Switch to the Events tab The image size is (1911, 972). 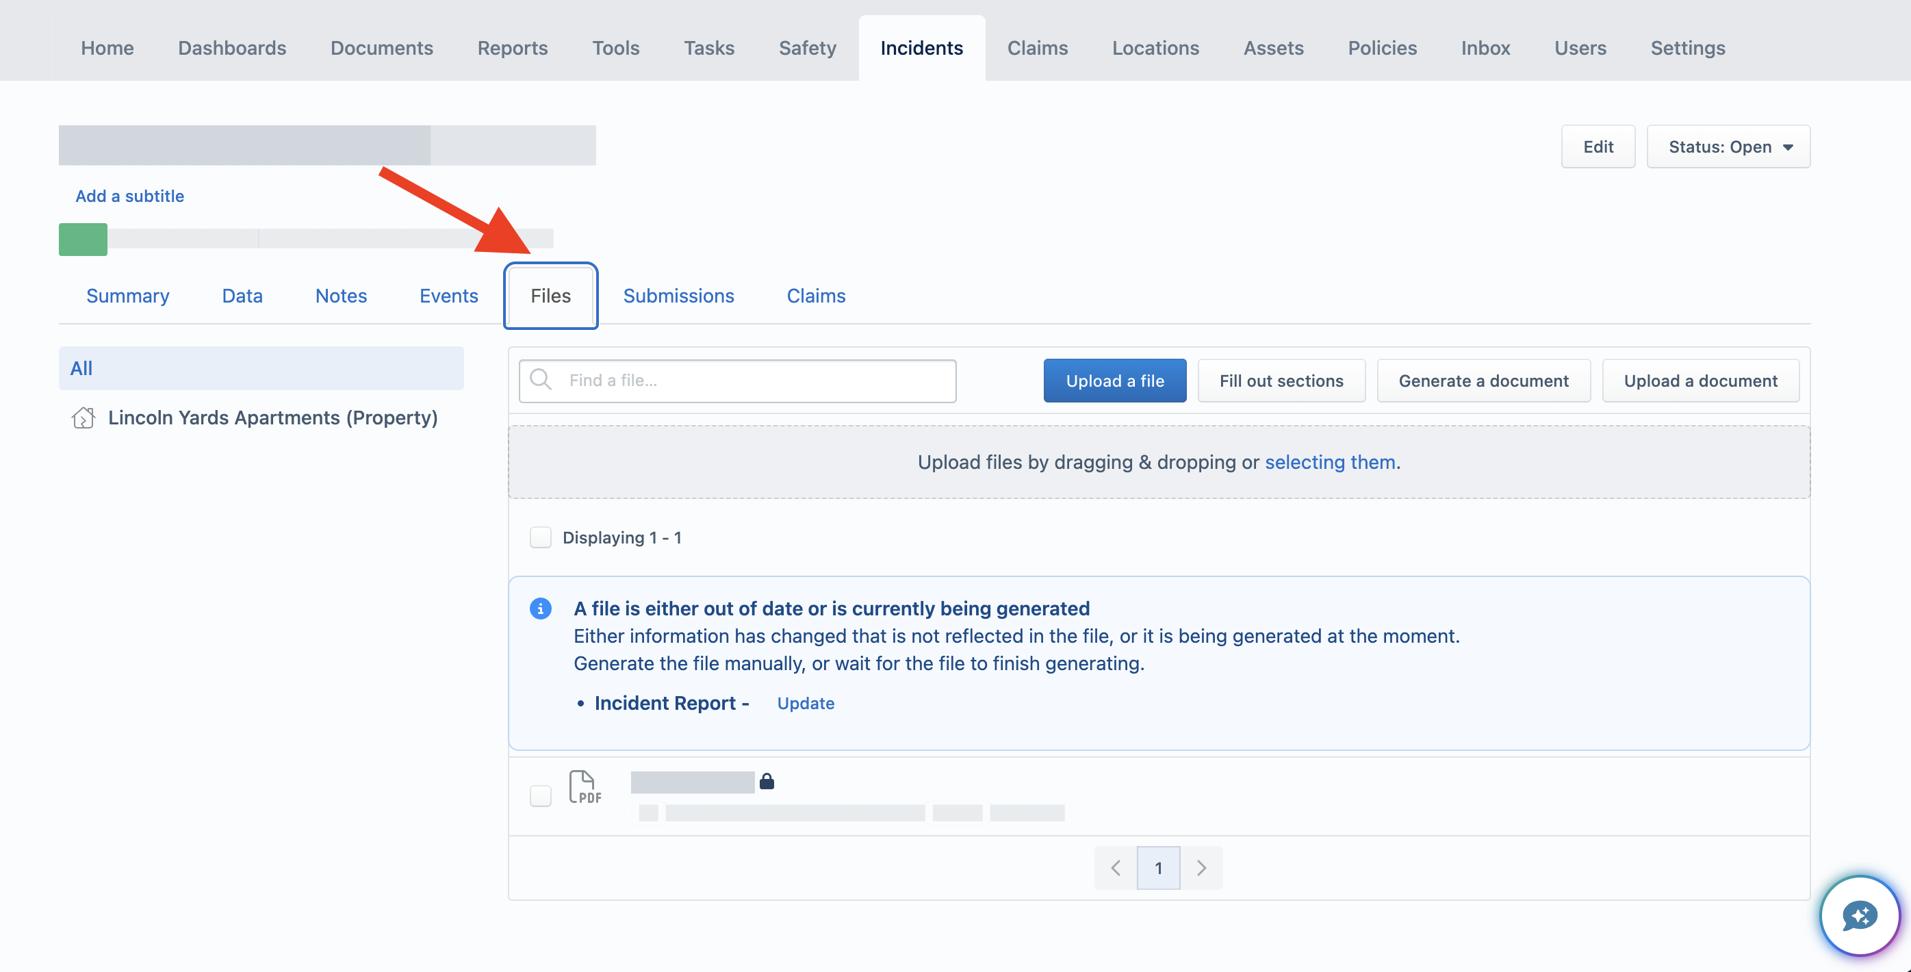tap(448, 296)
